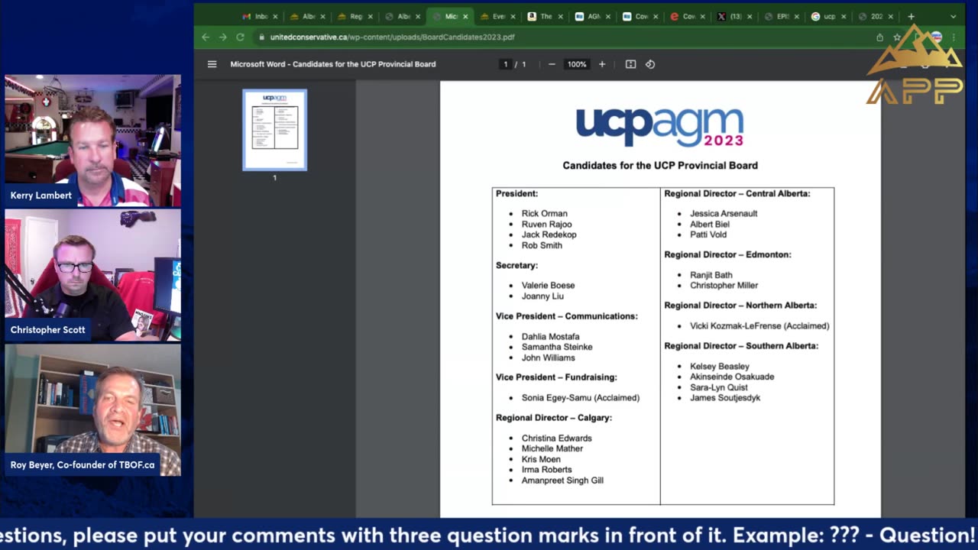Click the address bar URL field
The width and height of the screenshot is (978, 550).
(565, 37)
